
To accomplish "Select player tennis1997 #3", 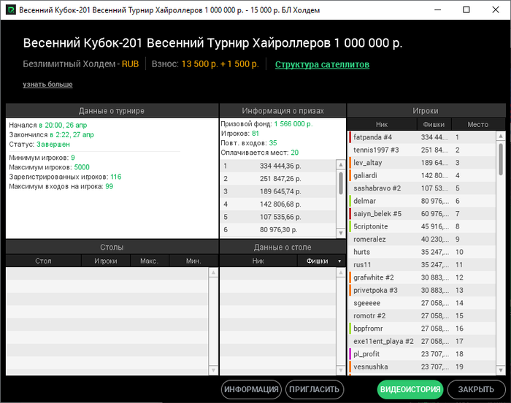I will pyautogui.click(x=422, y=150).
